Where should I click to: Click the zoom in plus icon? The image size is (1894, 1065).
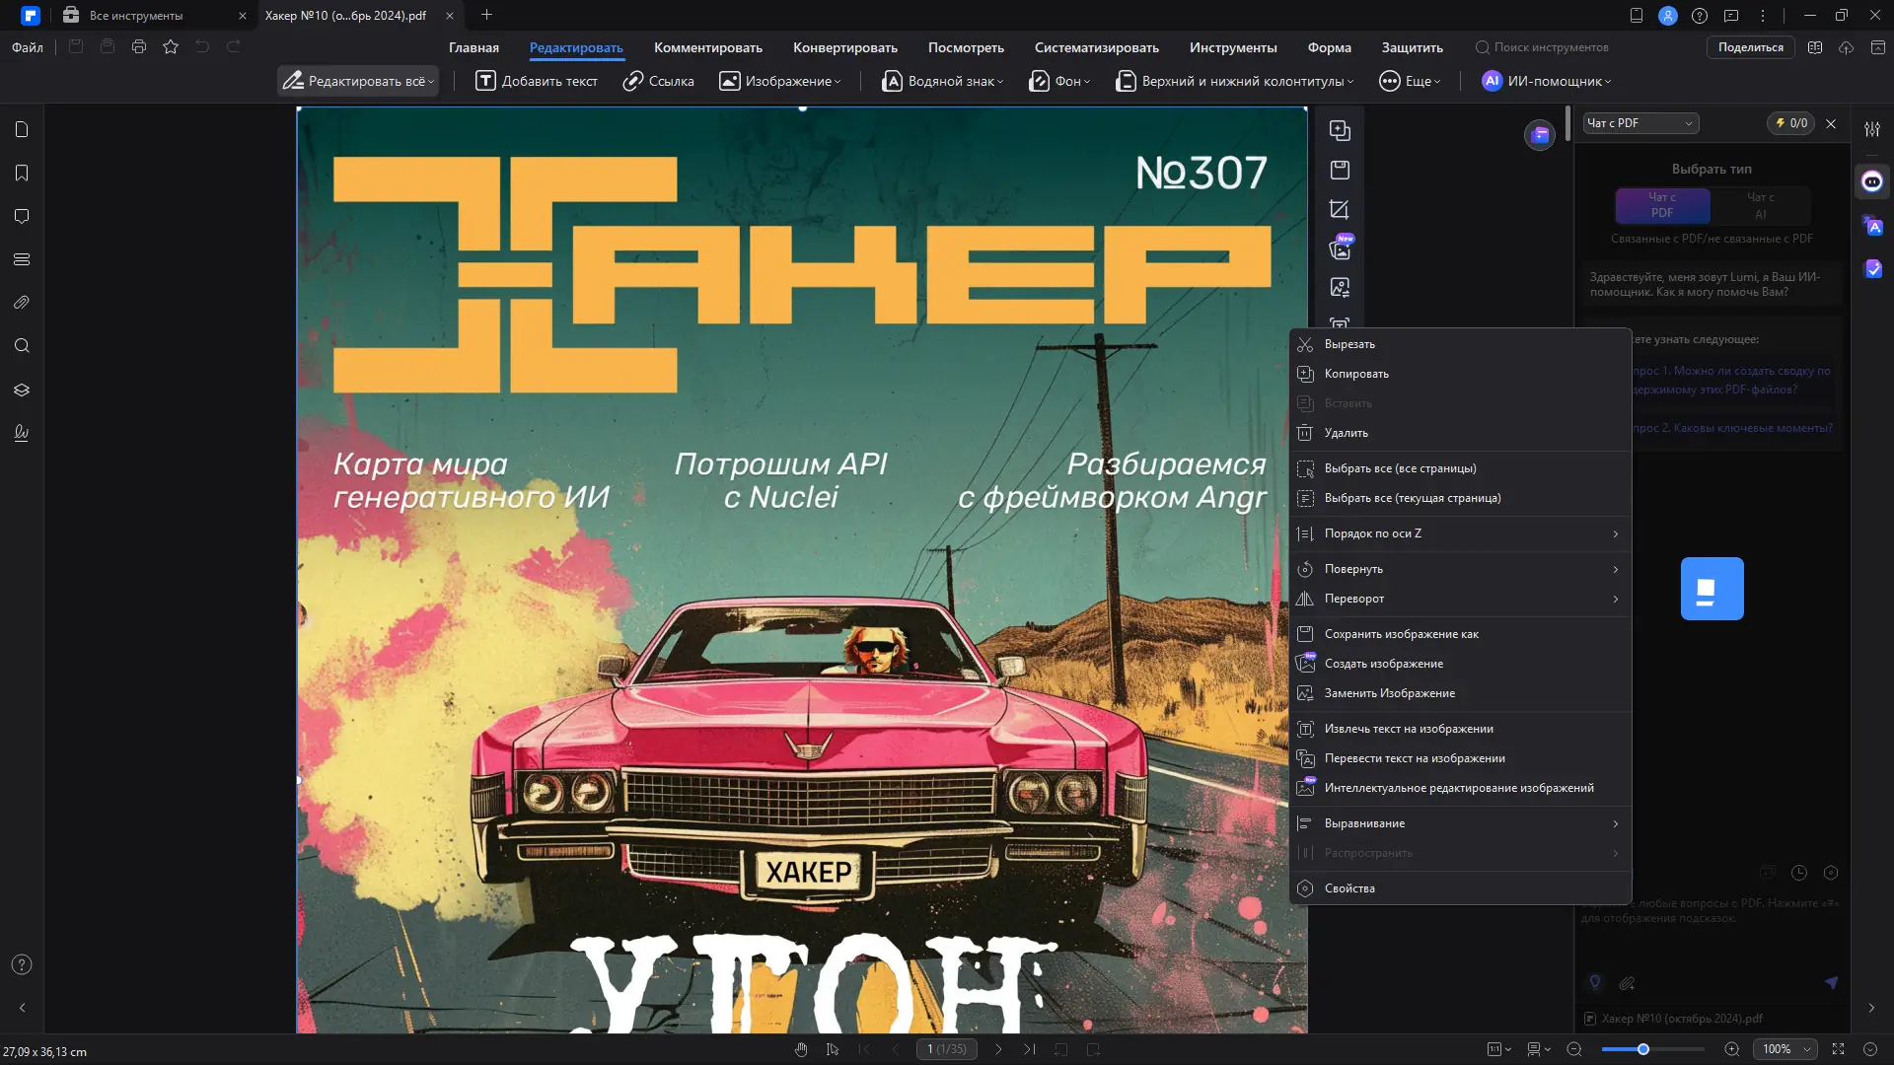1731,1049
